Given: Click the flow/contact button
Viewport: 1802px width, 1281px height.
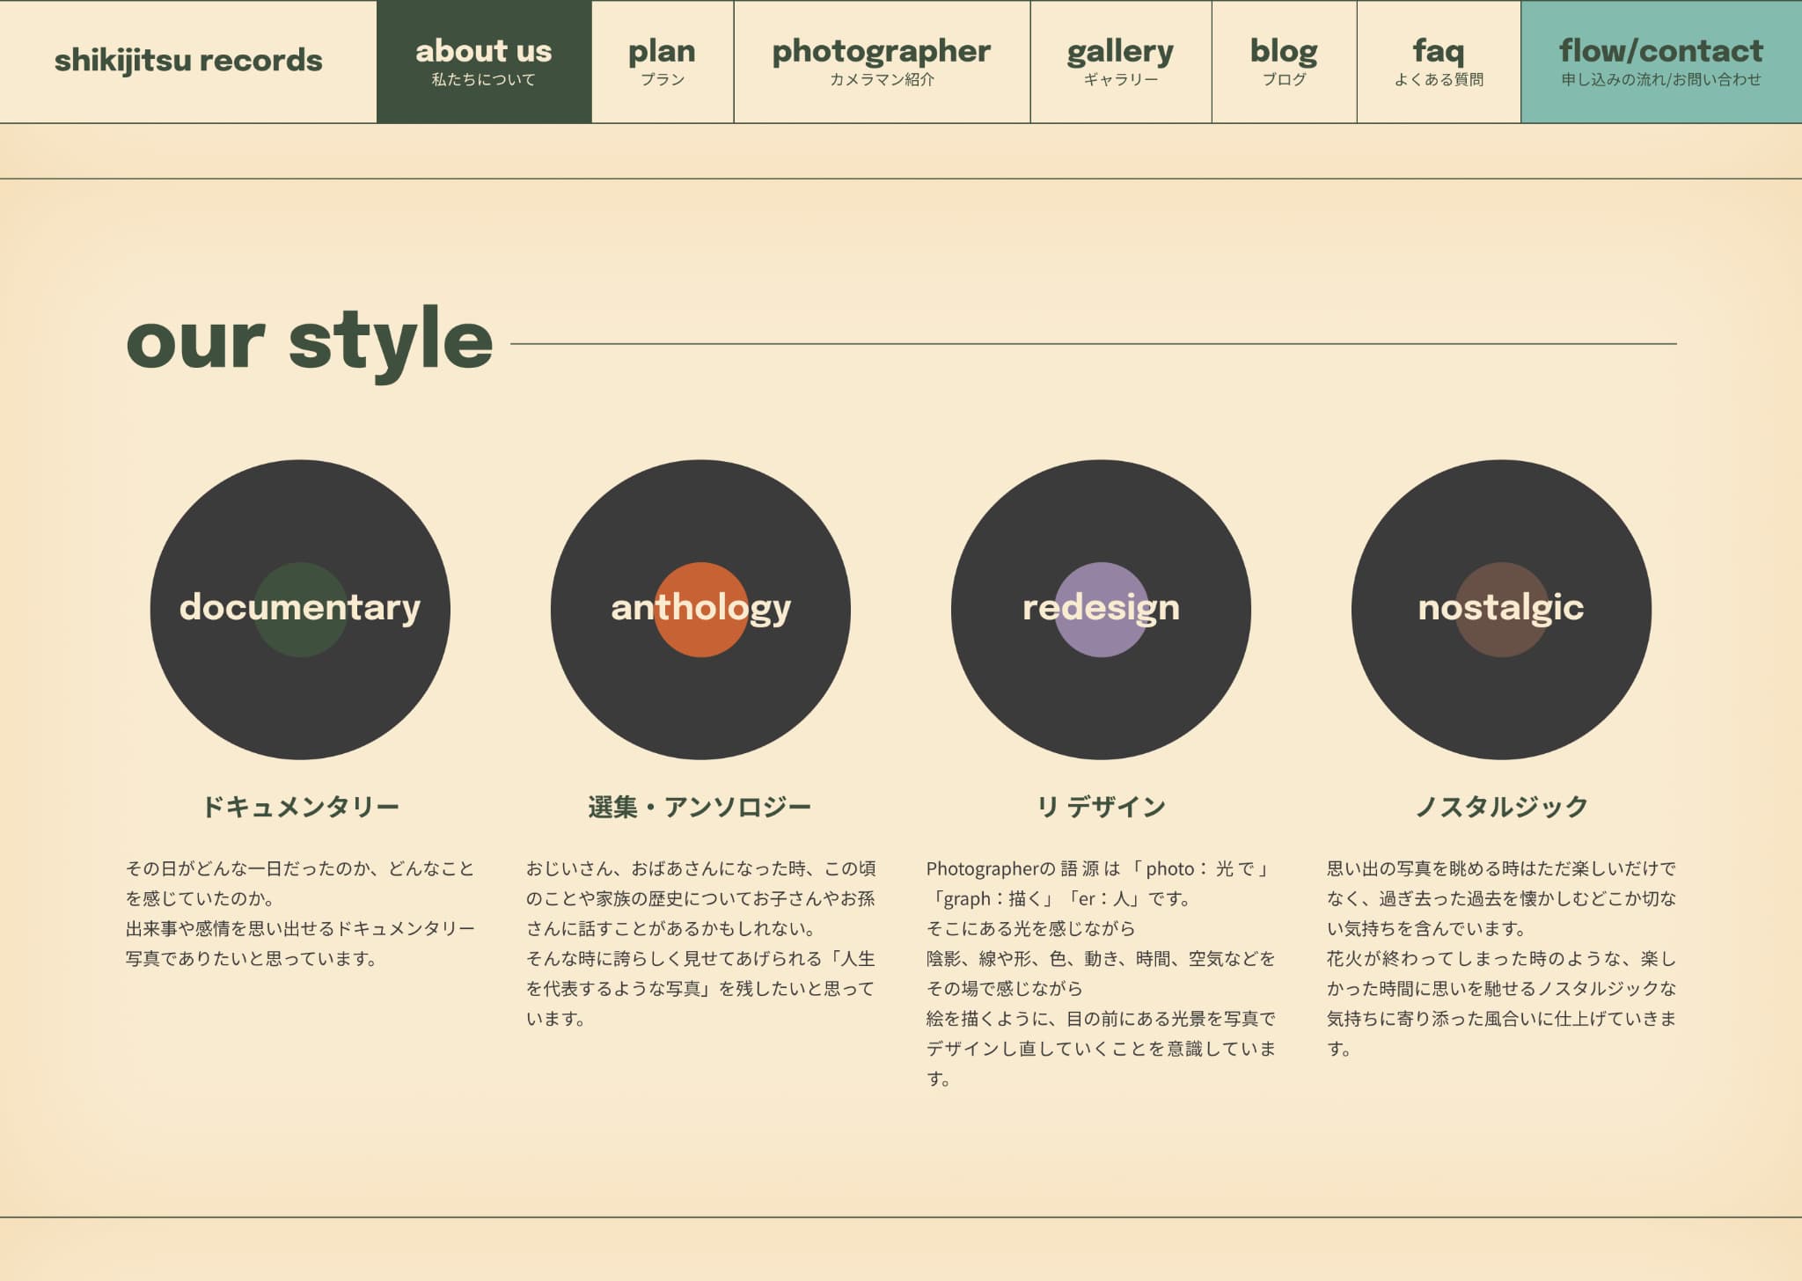Looking at the screenshot, I should (x=1660, y=62).
